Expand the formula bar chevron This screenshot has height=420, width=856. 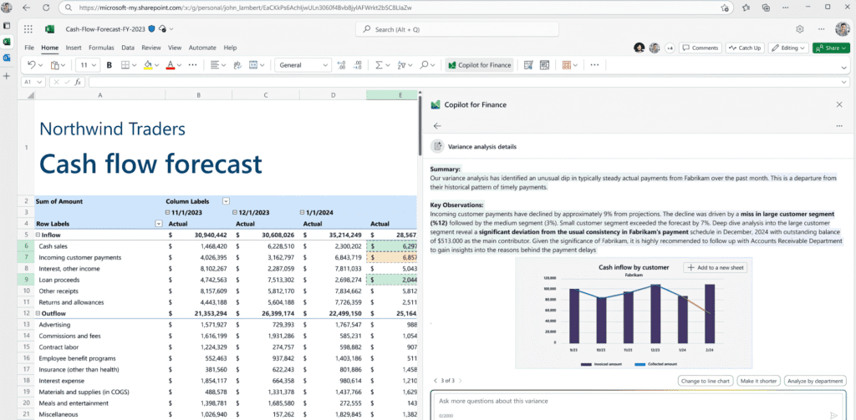(845, 82)
